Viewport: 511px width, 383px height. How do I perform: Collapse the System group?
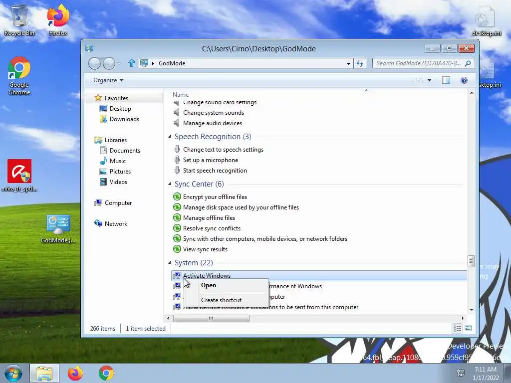point(170,262)
